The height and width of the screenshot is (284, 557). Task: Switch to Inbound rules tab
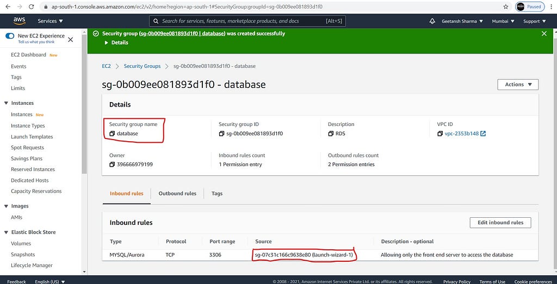(x=126, y=194)
